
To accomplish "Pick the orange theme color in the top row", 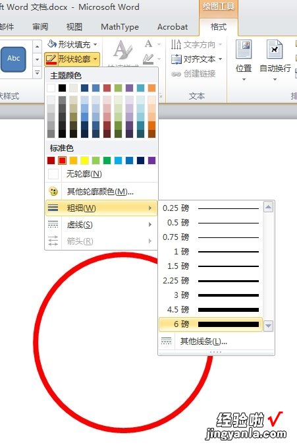I will 151,88.
